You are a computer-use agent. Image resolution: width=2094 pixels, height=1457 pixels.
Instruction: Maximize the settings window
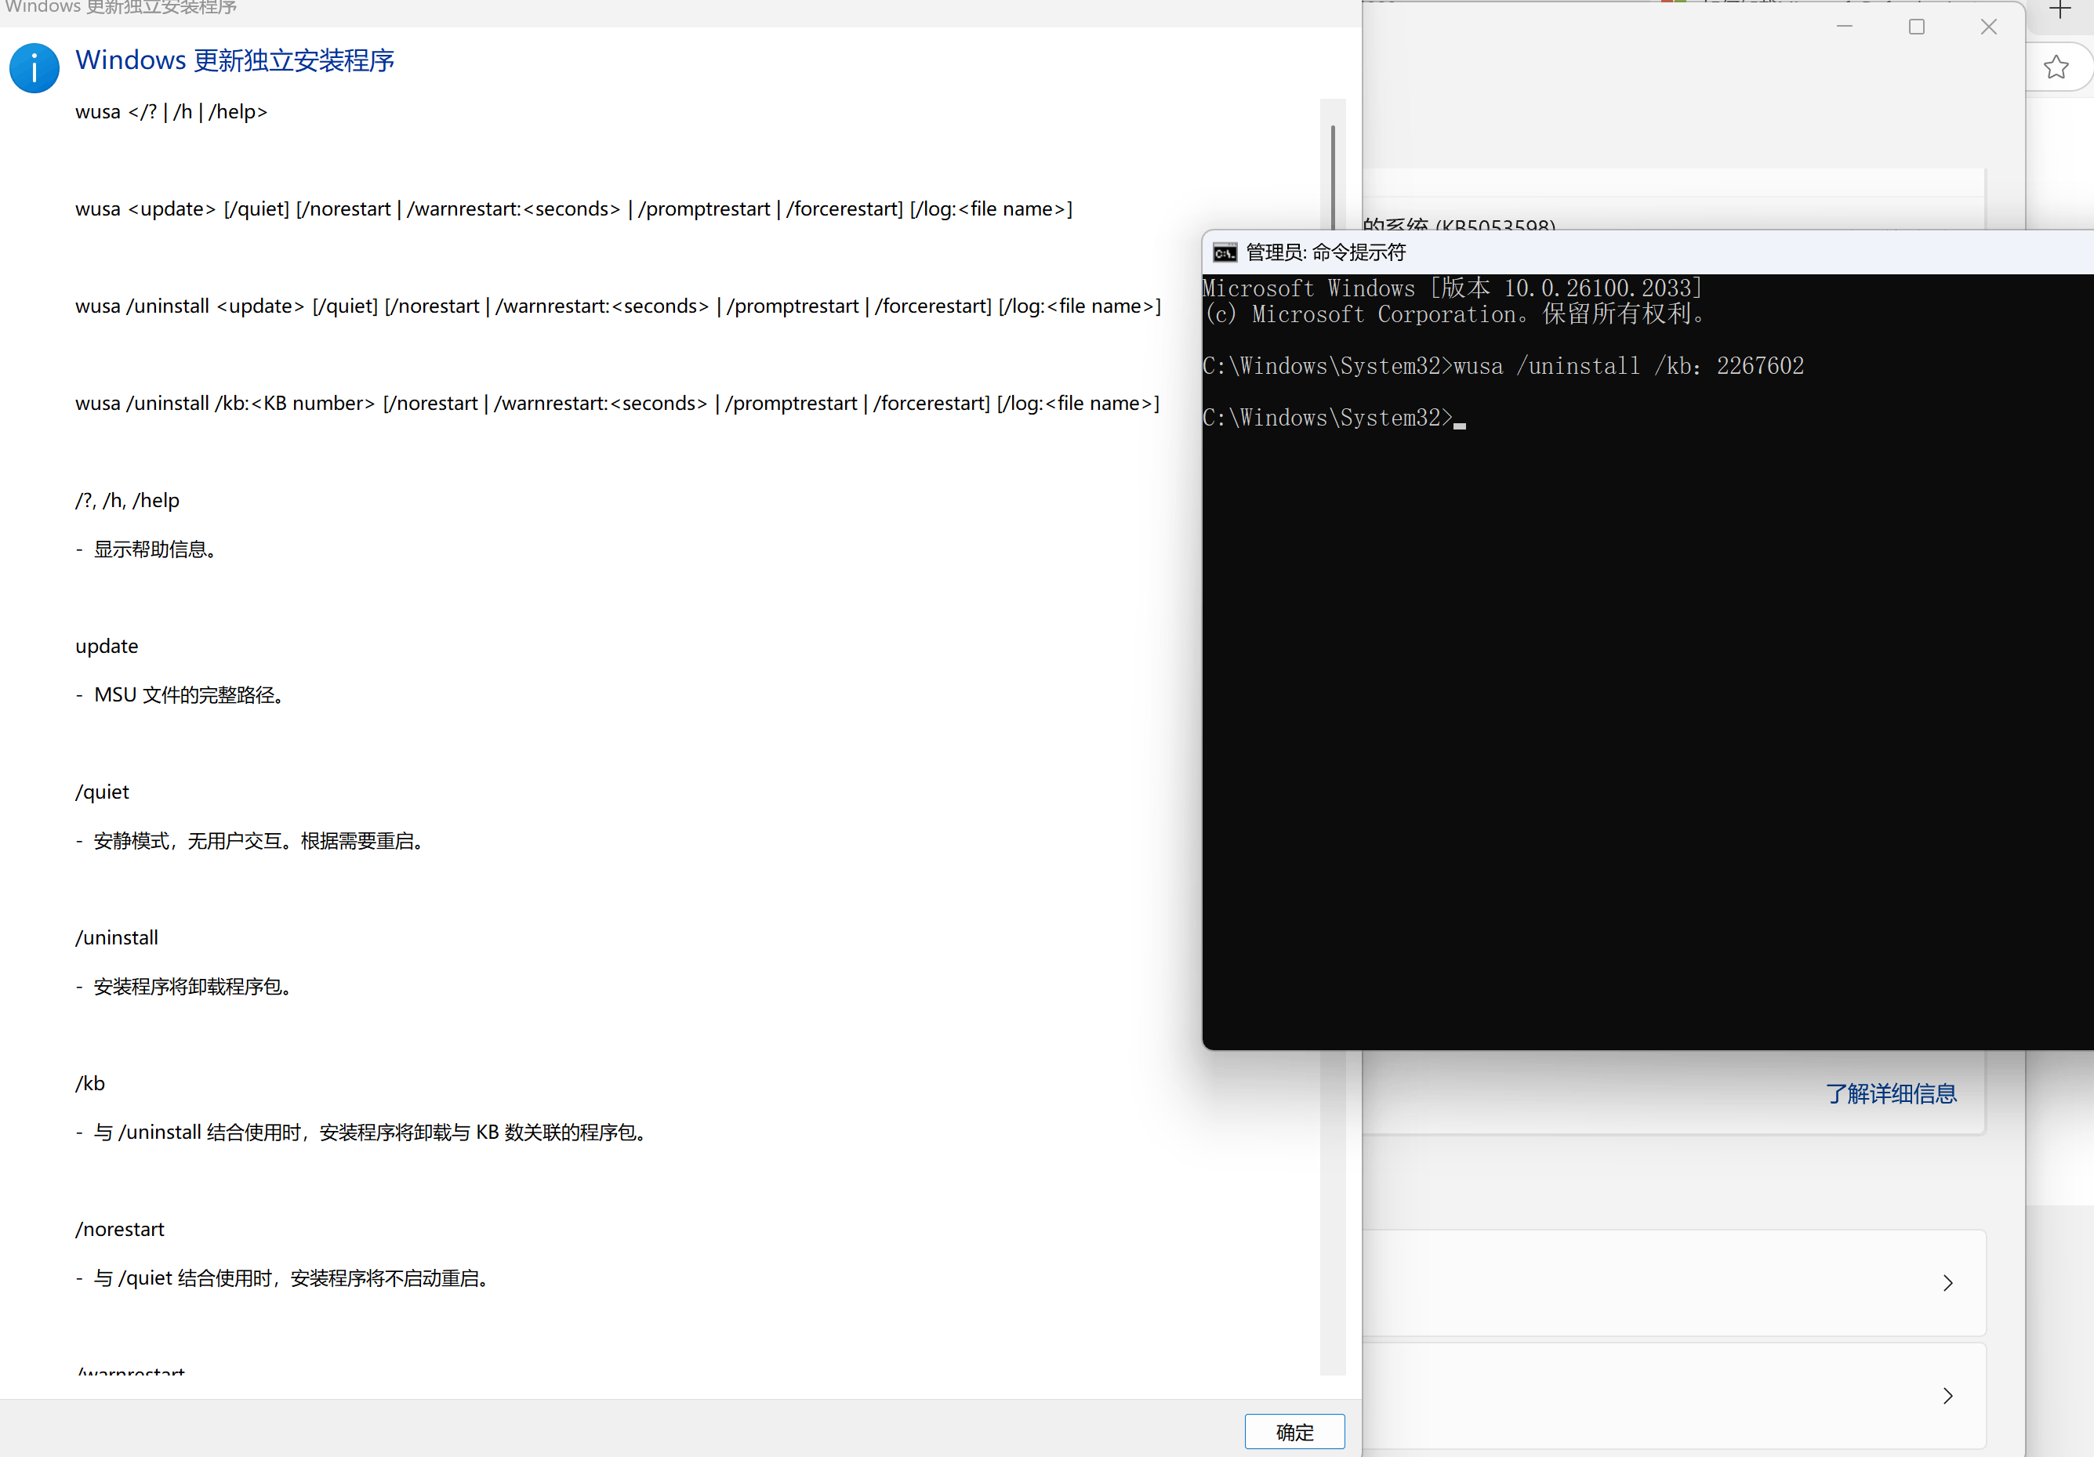pyautogui.click(x=1916, y=27)
